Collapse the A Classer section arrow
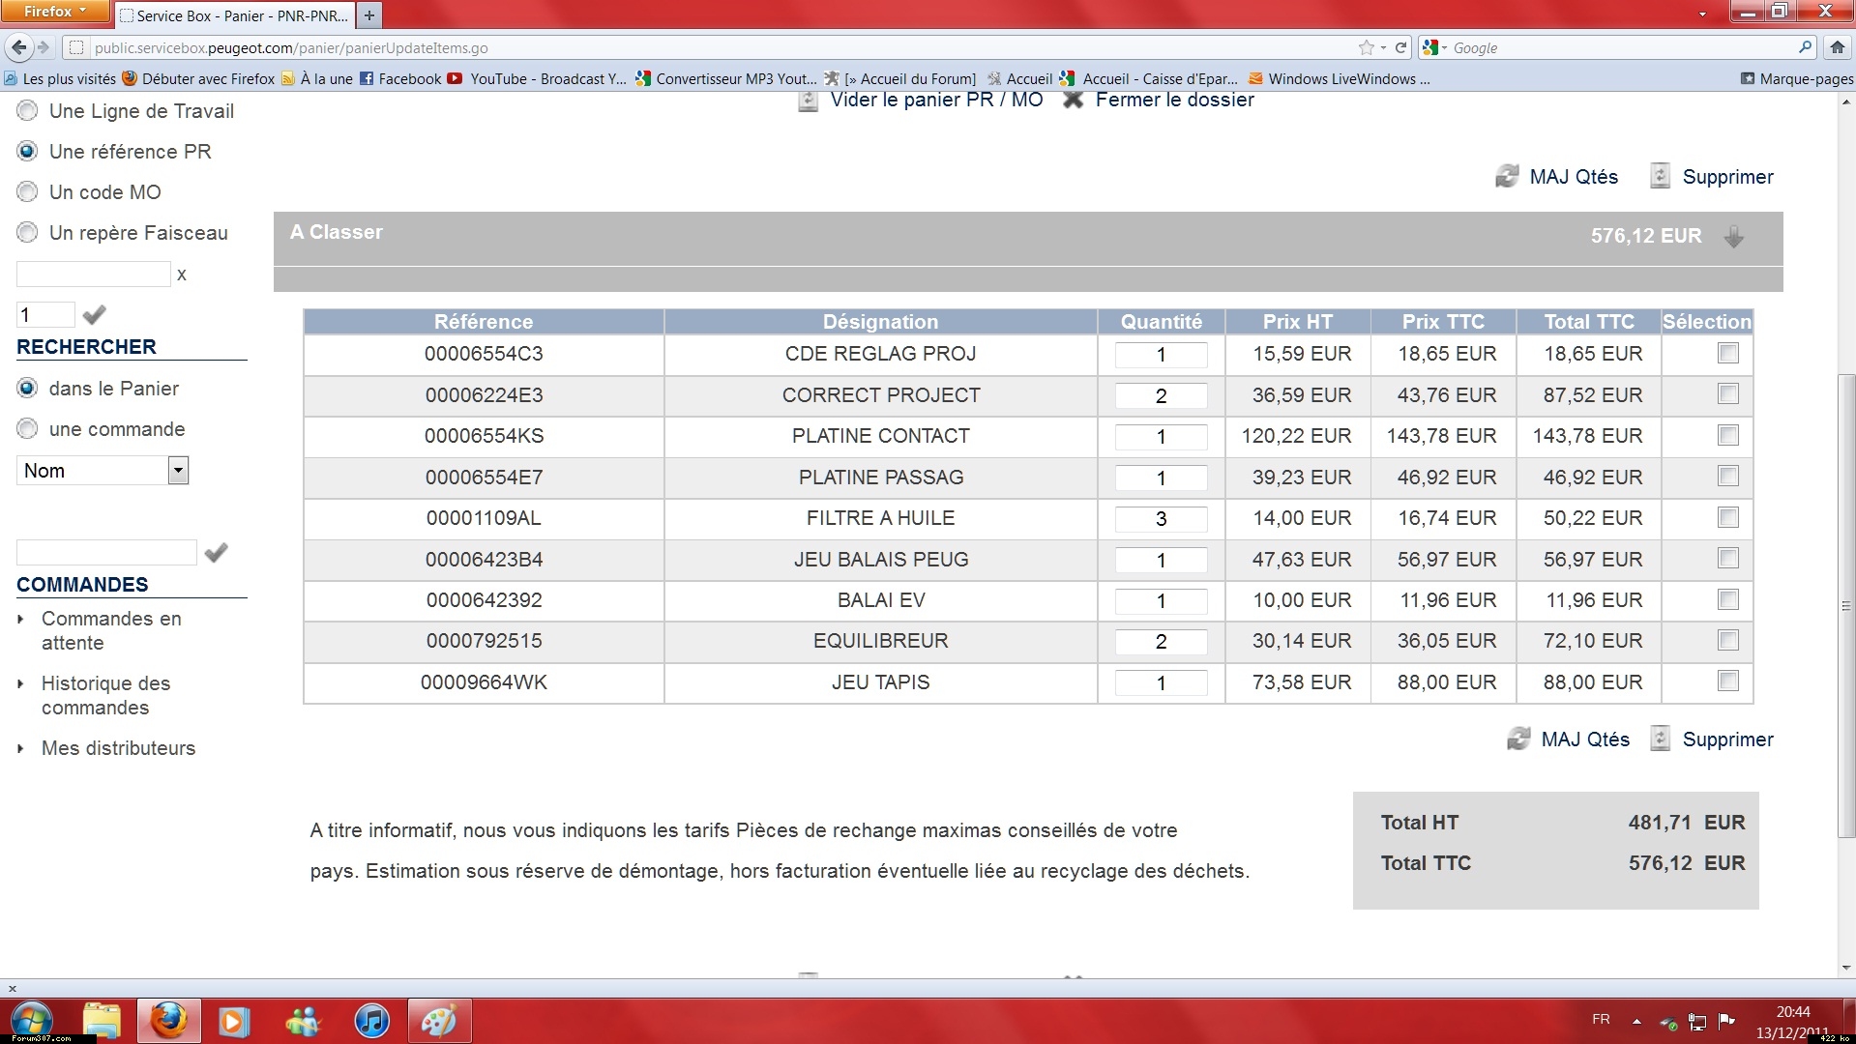Image resolution: width=1856 pixels, height=1044 pixels. 1733,237
